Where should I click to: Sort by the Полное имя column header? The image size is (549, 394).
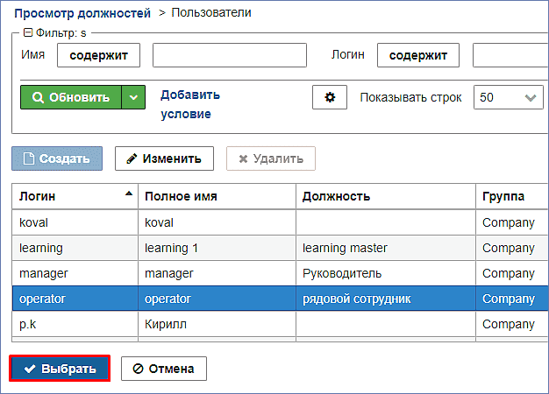pos(217,196)
